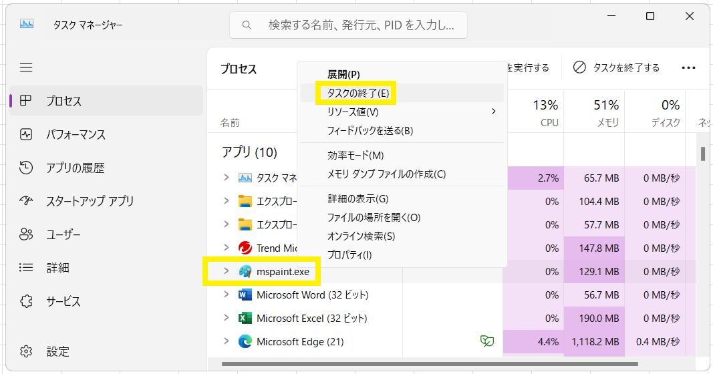Image resolution: width=713 pixels, height=374 pixels.
Task: Select 効率モード(M) from context menu
Action: [x=355, y=155]
